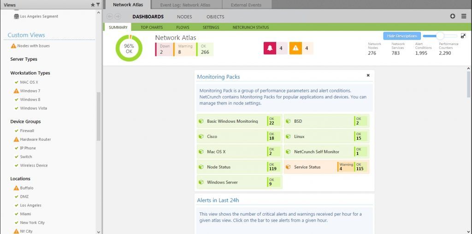Click the NetCrunch Self Monitor cube icon
Screen dimensions: 472x234
288,152
